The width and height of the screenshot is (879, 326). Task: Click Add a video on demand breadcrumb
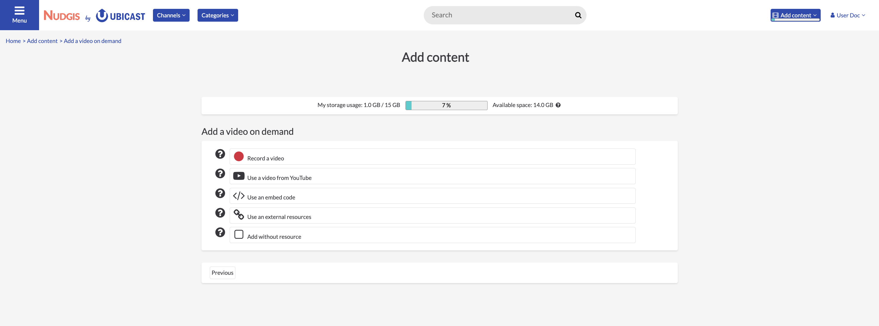pyautogui.click(x=93, y=41)
